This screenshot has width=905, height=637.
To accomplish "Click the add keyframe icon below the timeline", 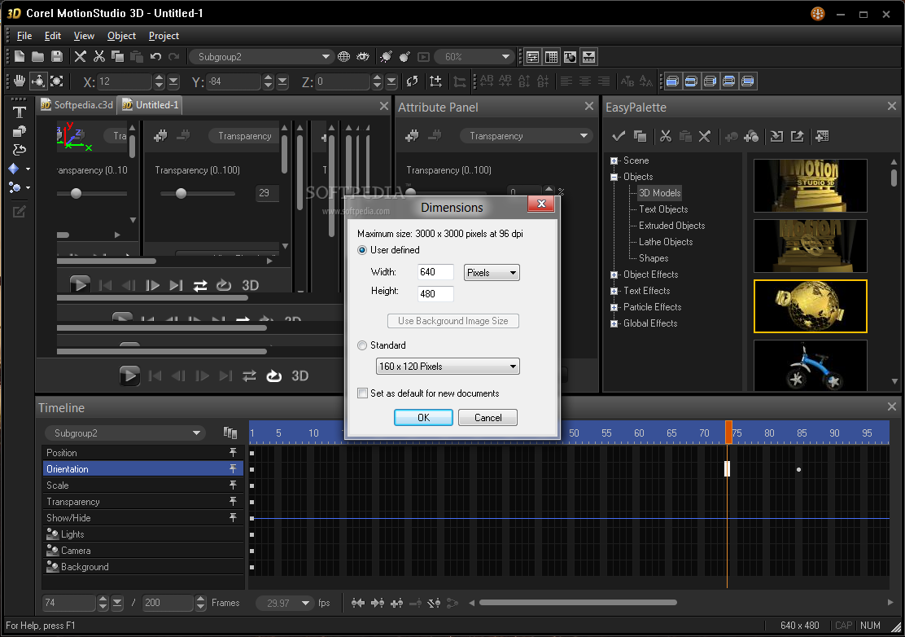I will [x=396, y=603].
